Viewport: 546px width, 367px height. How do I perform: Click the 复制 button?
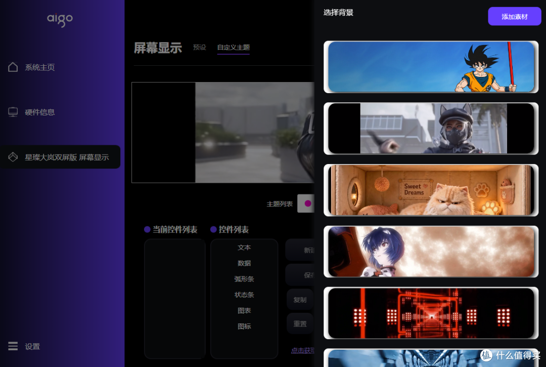(300, 300)
